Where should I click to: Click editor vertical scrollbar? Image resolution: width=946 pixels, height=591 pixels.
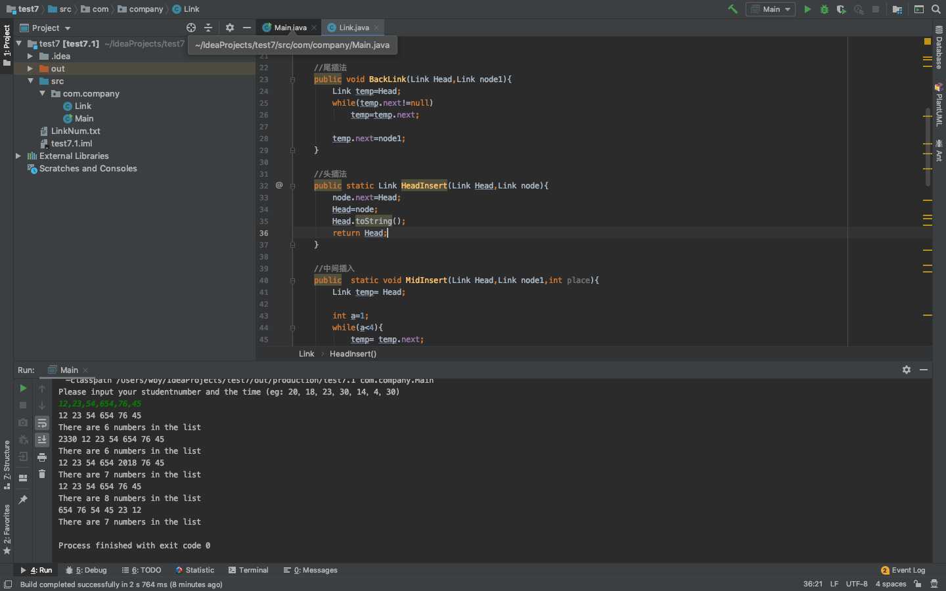(x=928, y=146)
